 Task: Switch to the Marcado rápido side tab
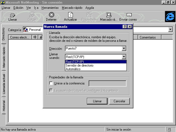(4, 57)
